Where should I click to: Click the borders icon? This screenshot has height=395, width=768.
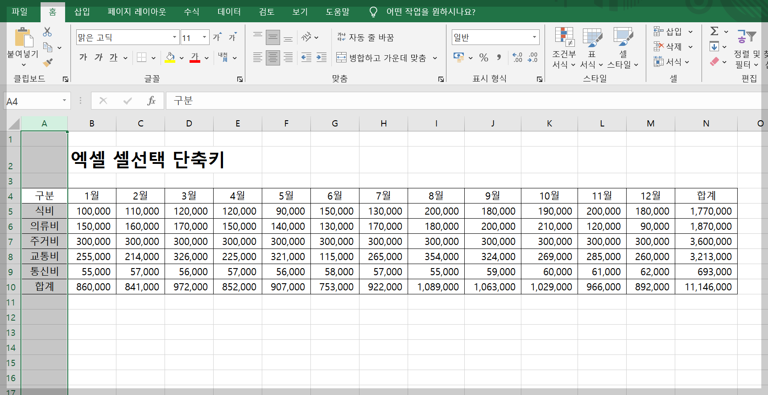(141, 57)
